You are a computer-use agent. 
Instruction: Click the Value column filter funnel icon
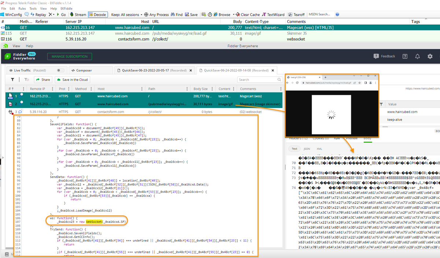tap(381, 104)
